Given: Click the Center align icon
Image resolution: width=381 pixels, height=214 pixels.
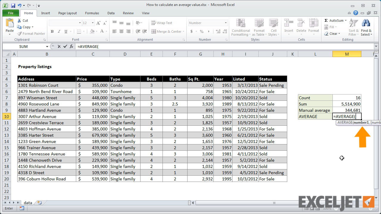Looking at the screenshot, I should [x=121, y=32].
